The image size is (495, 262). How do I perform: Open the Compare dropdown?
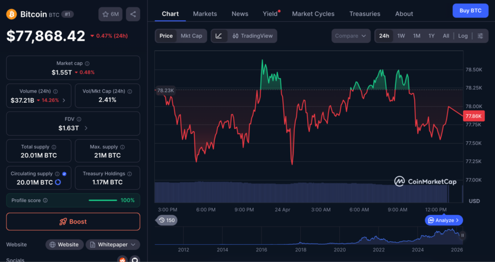[x=351, y=36]
